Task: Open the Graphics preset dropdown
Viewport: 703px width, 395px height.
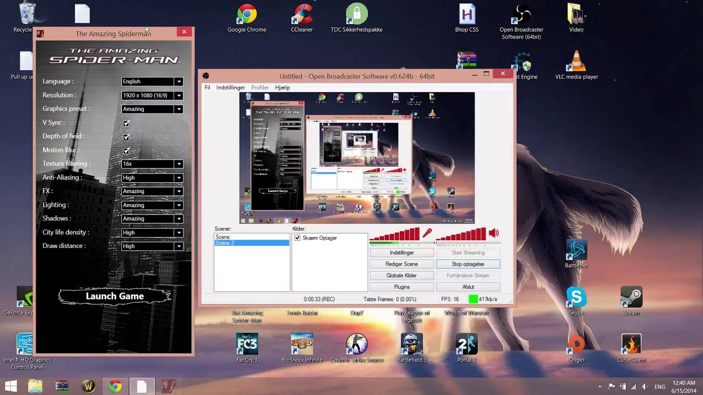Action: click(152, 109)
